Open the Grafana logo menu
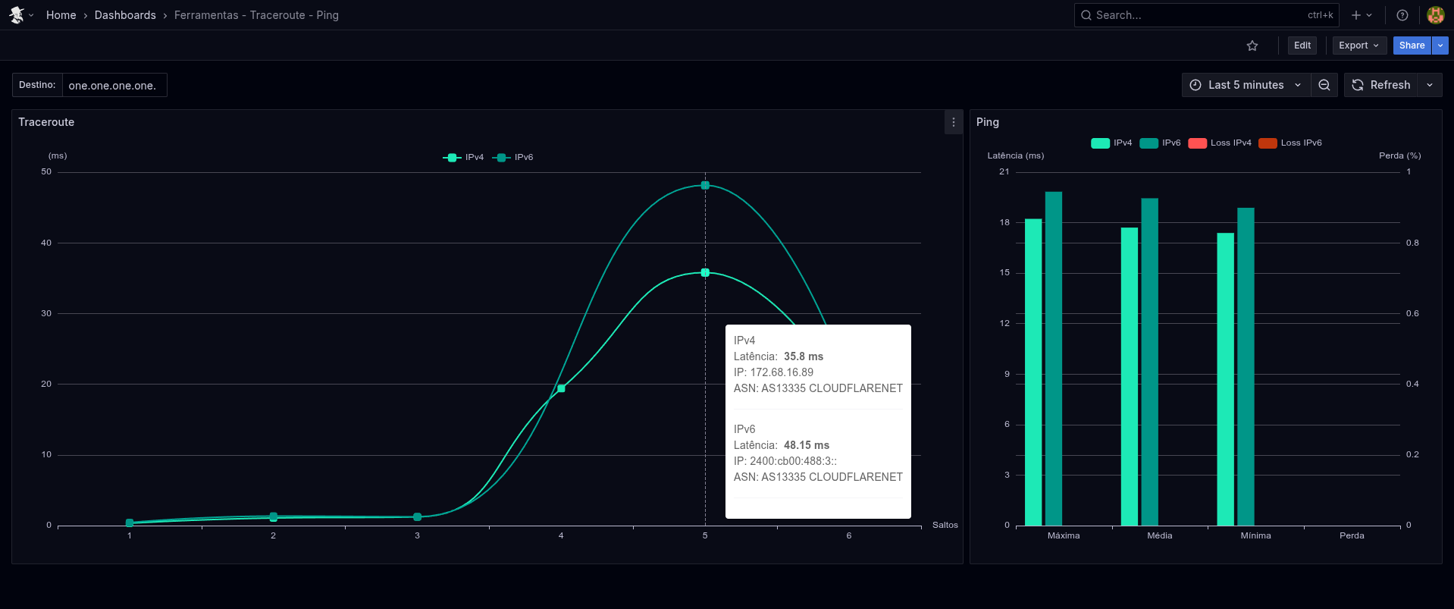Screen dimensions: 1454x609 [17, 15]
